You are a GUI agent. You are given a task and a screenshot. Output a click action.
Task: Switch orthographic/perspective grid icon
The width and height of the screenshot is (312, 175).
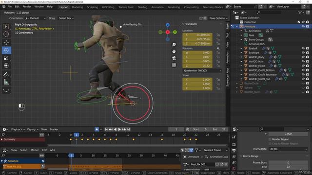174,65
